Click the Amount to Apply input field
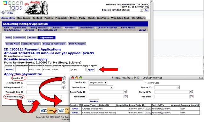This screenshot has width=204, height=122. (x=44, y=97)
